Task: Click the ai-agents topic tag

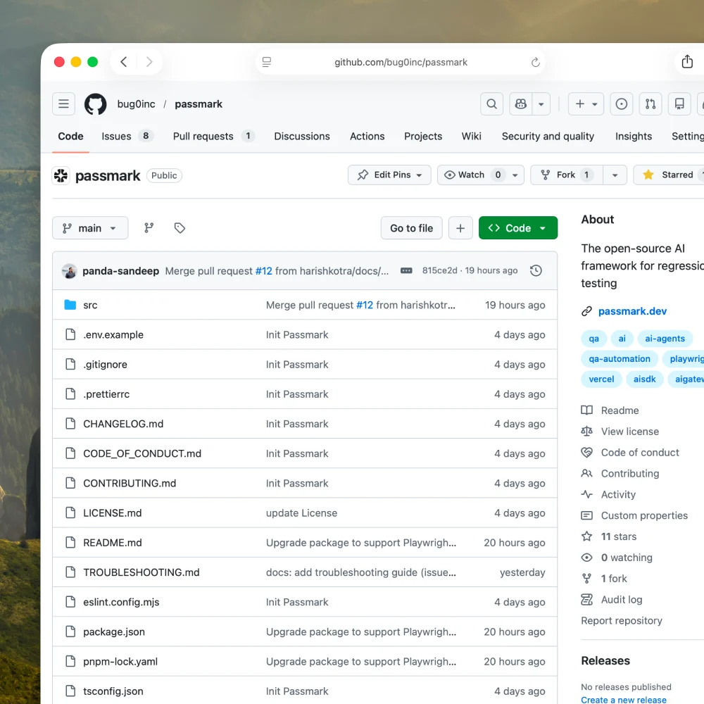Action: (x=665, y=339)
